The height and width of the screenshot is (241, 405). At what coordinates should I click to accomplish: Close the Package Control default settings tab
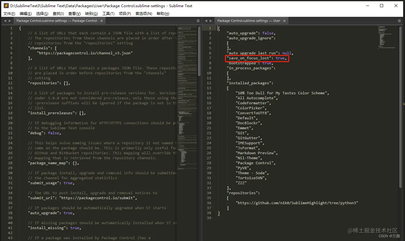(x=101, y=21)
